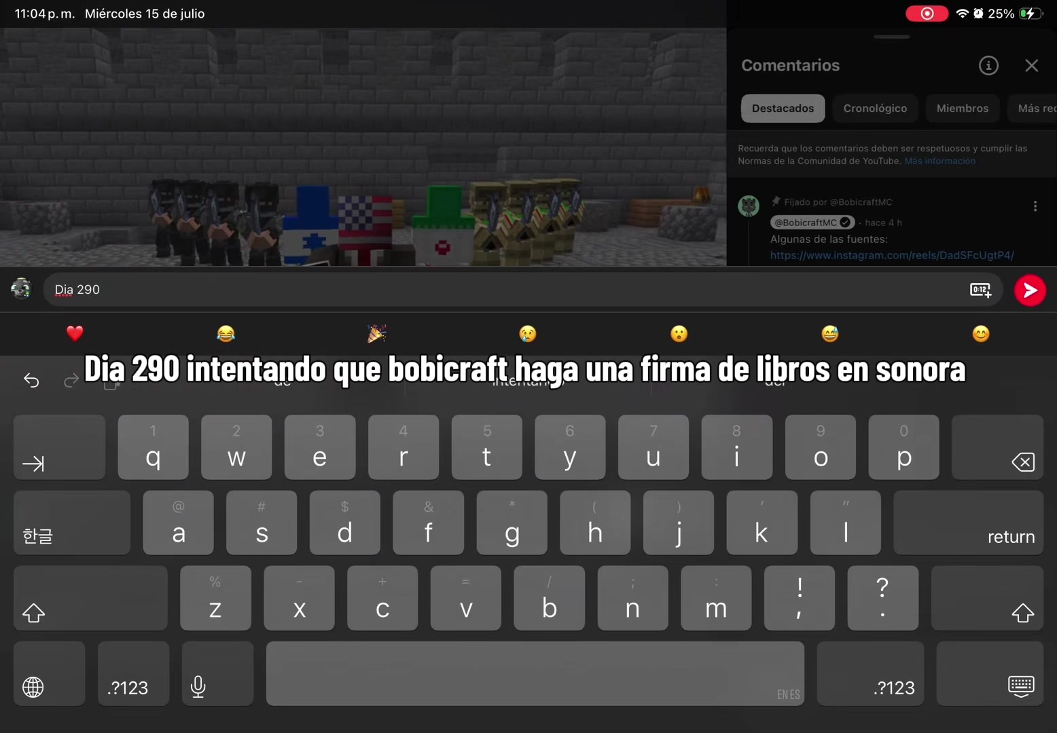Tap the space bar
The height and width of the screenshot is (733, 1057).
[535, 673]
